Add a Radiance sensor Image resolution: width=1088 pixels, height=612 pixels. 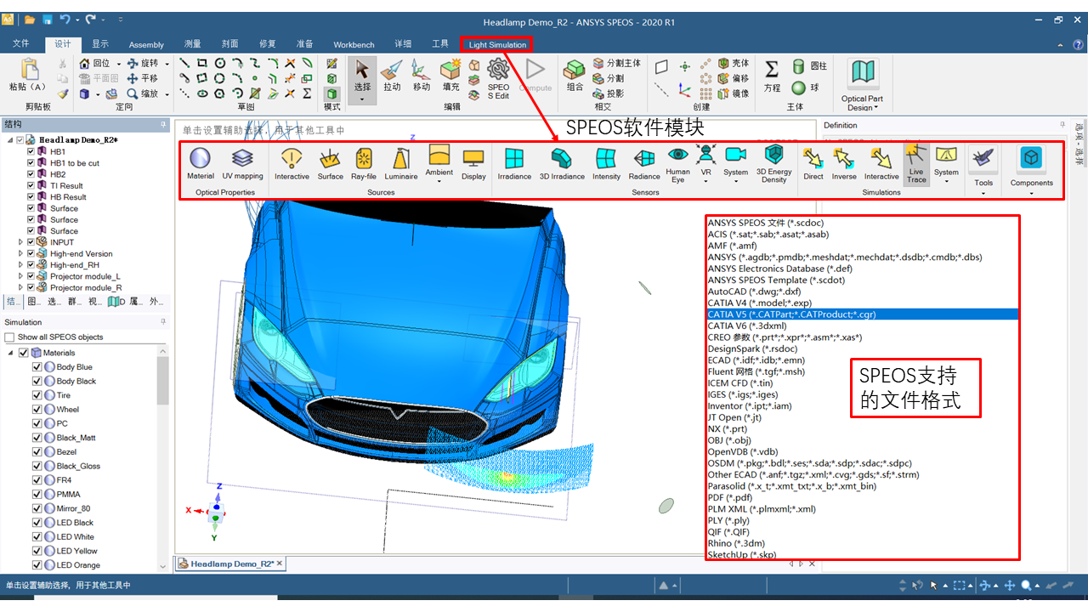tap(644, 163)
